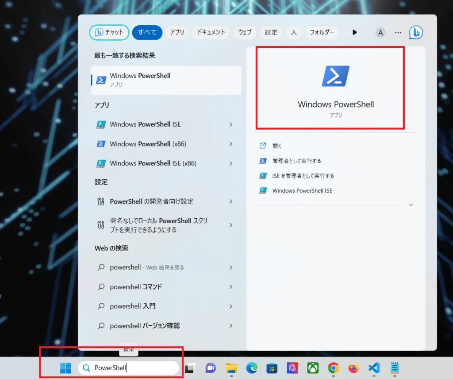Screen dimensions: 453x379
Task: Select the すべて filter tab
Action: point(147,32)
